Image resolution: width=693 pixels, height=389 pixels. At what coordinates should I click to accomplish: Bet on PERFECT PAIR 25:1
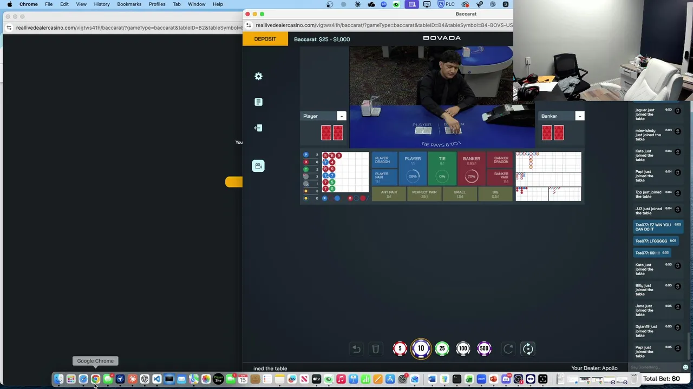click(x=424, y=194)
